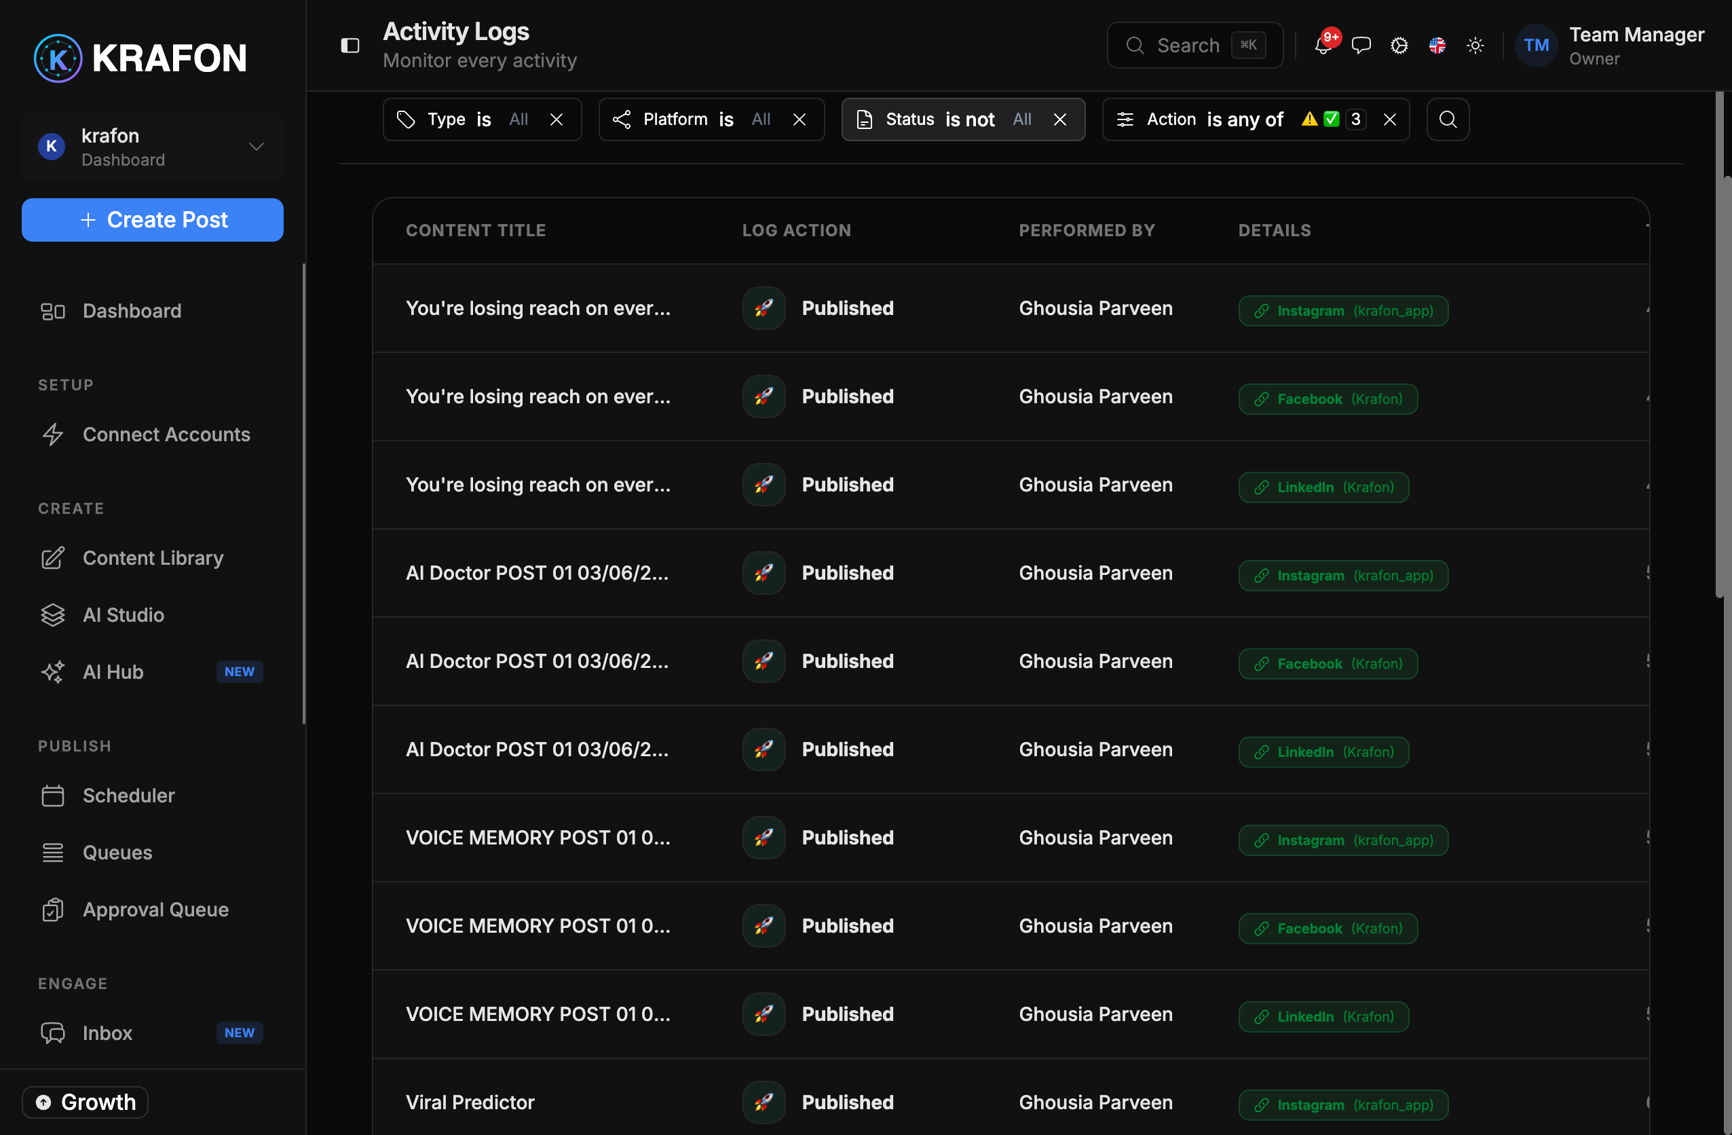Viewport: 1732px width, 1135px height.
Task: Focus the top Search field
Action: (x=1195, y=46)
